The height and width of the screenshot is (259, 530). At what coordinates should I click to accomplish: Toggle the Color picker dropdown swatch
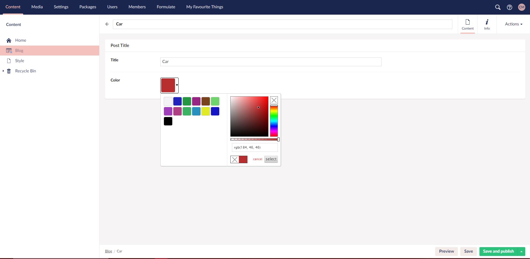click(169, 85)
